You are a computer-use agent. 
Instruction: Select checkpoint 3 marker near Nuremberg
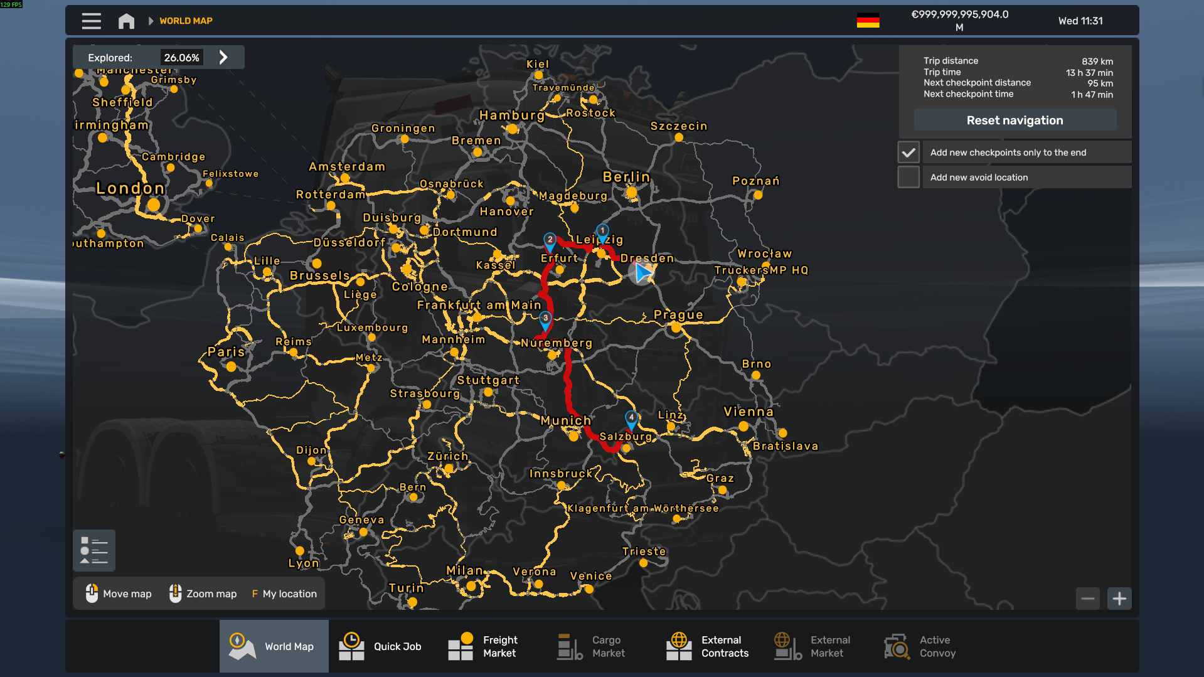pos(545,319)
